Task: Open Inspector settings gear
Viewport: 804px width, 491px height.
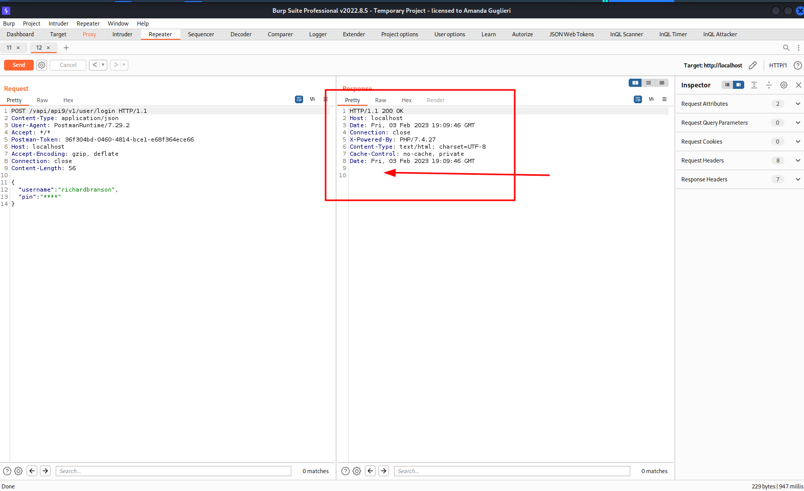Action: [x=784, y=85]
